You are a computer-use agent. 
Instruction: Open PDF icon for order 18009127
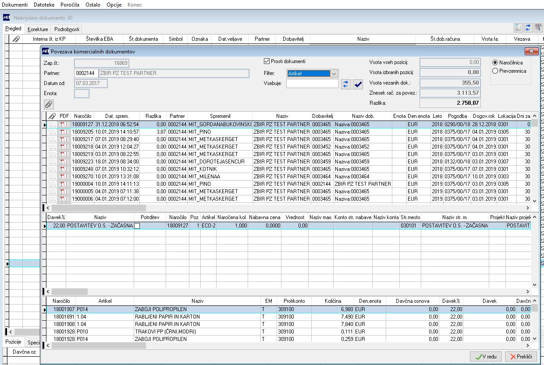click(x=64, y=124)
